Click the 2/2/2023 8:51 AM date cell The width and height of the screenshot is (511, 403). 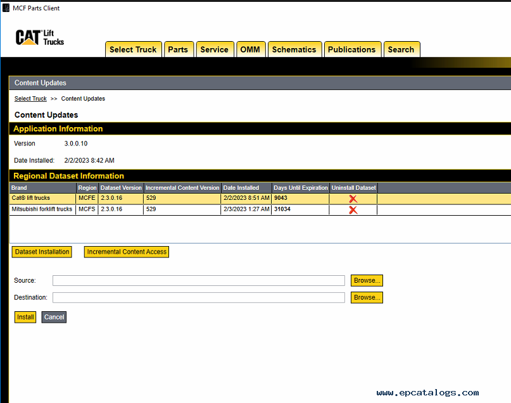click(x=246, y=198)
